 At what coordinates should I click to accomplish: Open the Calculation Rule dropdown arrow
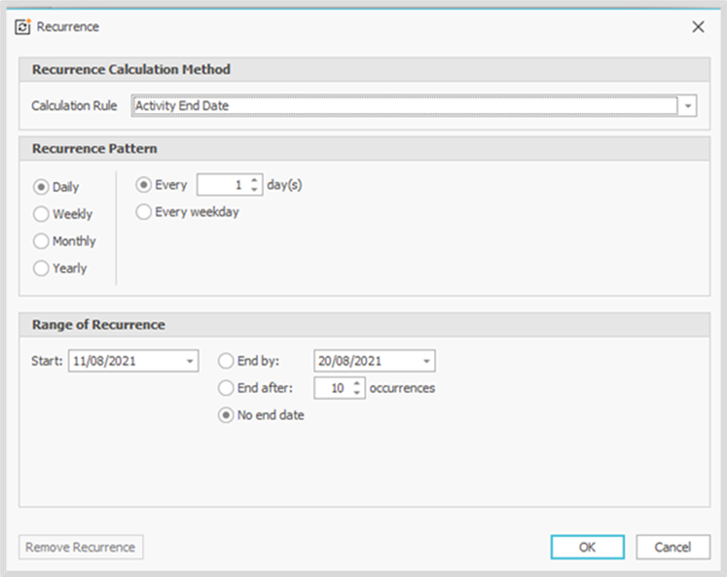click(688, 106)
